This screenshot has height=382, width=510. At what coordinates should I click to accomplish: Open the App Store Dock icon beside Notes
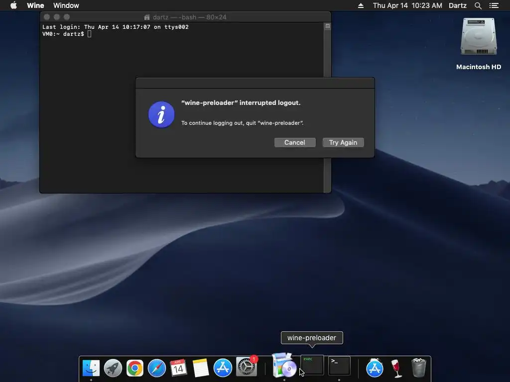pyautogui.click(x=223, y=368)
